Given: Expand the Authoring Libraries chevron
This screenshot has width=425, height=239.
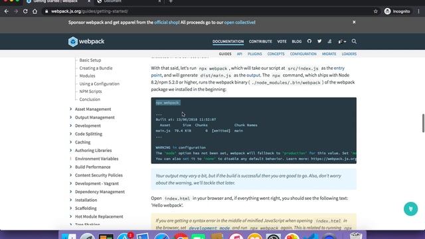Looking at the screenshot, I should pyautogui.click(x=71, y=151).
